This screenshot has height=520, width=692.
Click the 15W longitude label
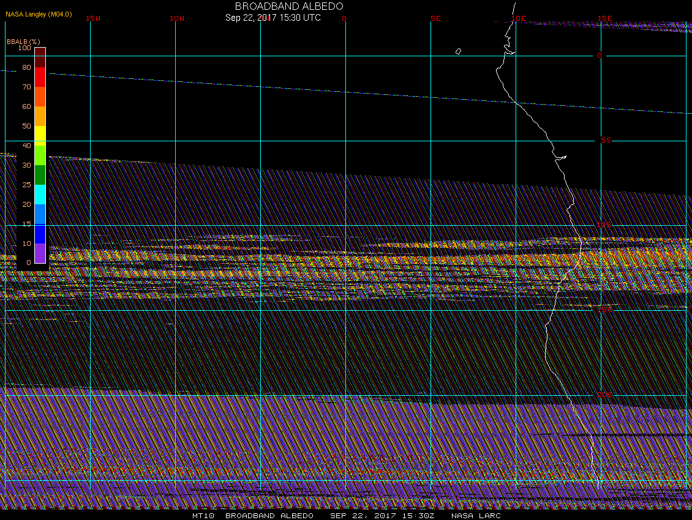click(93, 18)
